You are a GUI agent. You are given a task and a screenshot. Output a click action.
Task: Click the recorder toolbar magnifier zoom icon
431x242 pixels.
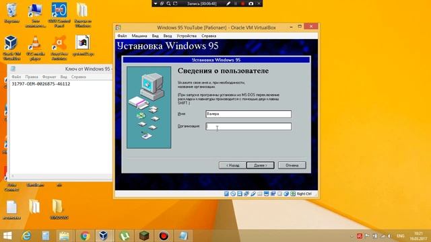tap(168, 3)
